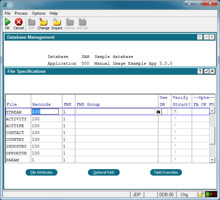Select the STREAM file row
The image size is (220, 200).
pos(107,112)
